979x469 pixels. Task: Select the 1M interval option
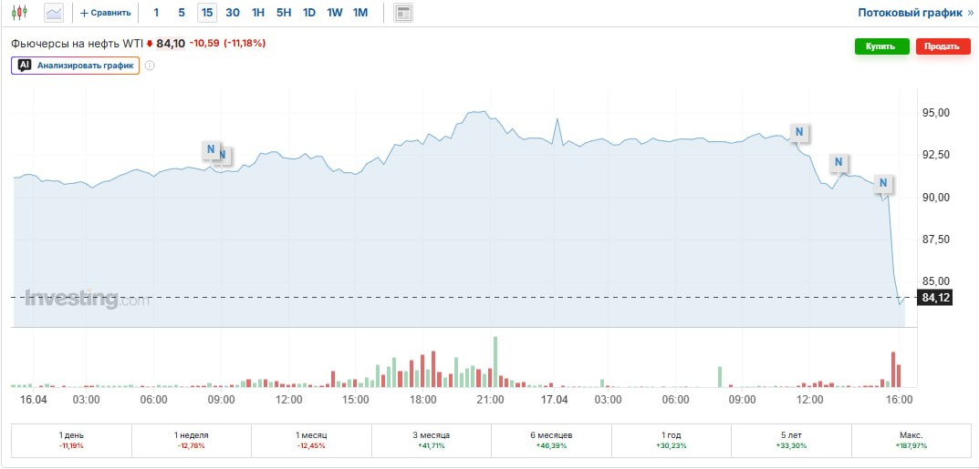click(360, 13)
